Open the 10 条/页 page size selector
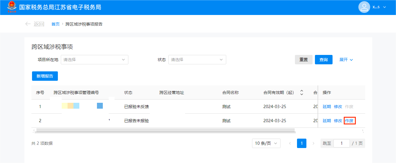 click(x=266, y=143)
